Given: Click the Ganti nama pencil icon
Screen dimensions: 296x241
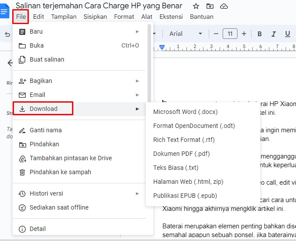Looking at the screenshot, I should click(22, 131).
